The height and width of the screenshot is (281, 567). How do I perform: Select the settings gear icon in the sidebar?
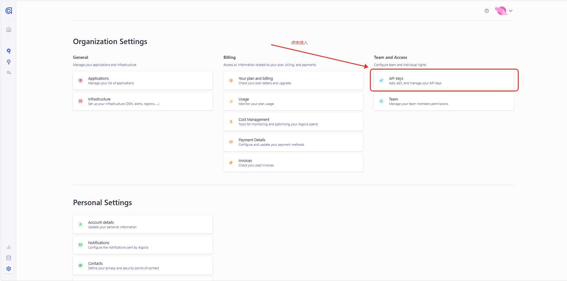click(x=9, y=269)
